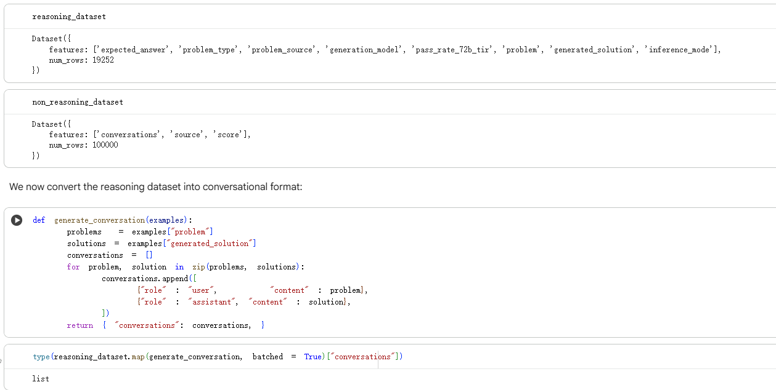Image resolution: width=776 pixels, height=390 pixels.
Task: Place cursor on the 'solutions = examples' line
Action: click(161, 244)
